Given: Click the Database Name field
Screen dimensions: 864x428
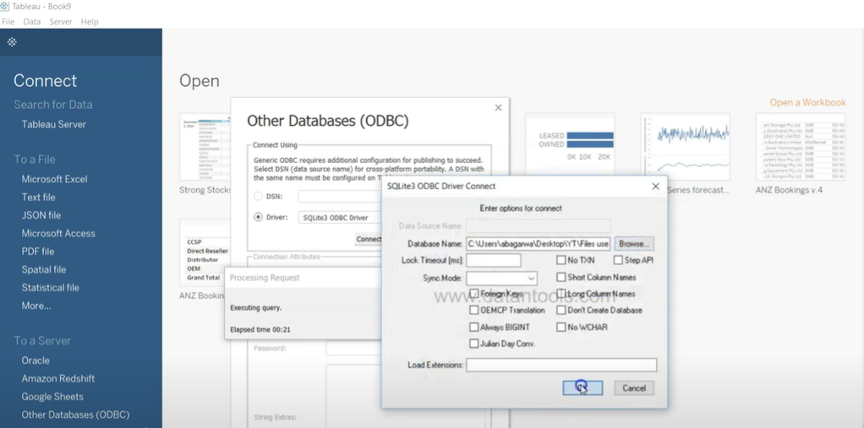Looking at the screenshot, I should [x=538, y=243].
